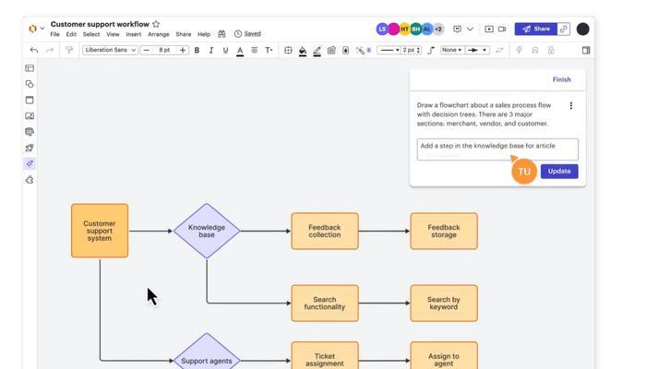Increase font size with the plus button

(x=183, y=50)
